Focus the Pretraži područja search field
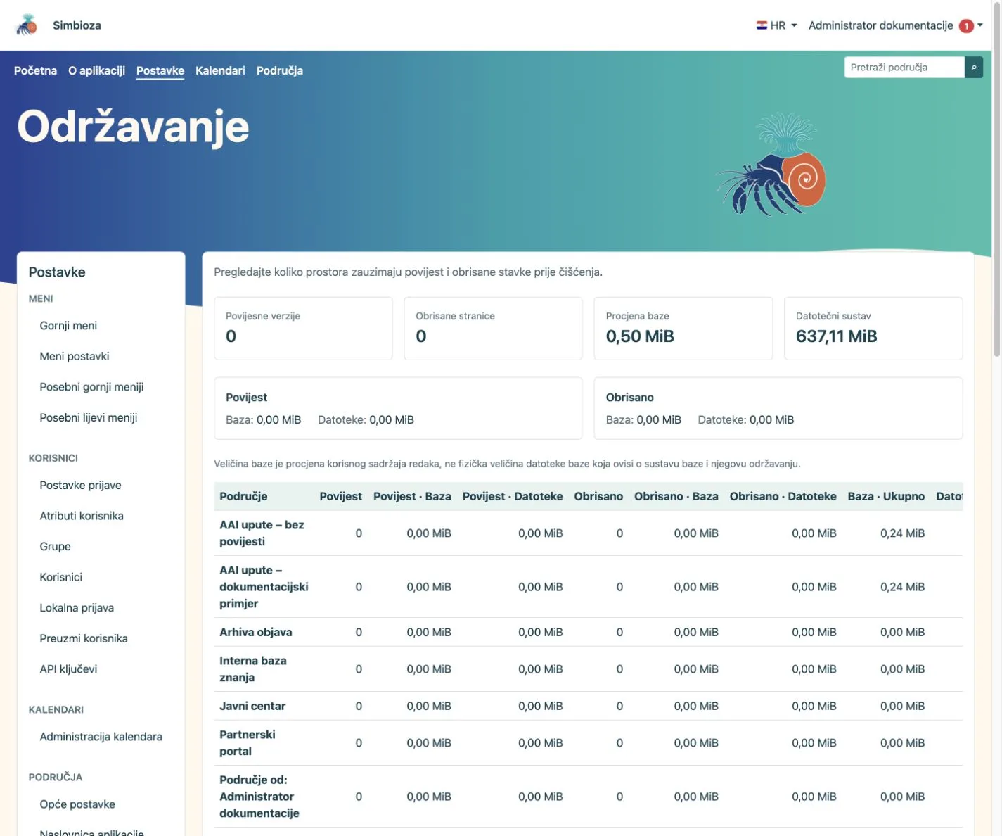The width and height of the screenshot is (1002, 836). pyautogui.click(x=904, y=68)
